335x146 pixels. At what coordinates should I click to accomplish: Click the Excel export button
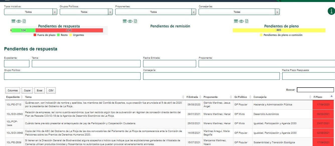(x=39, y=91)
